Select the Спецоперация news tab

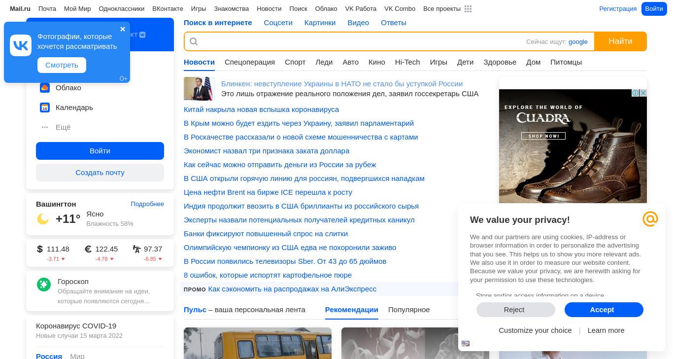click(250, 62)
